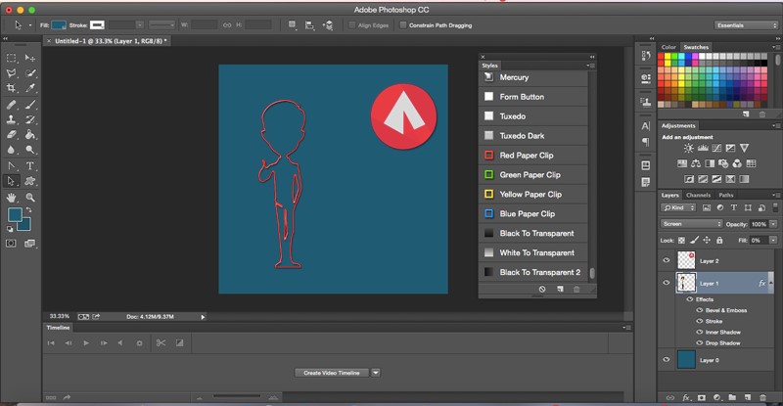Image resolution: width=783 pixels, height=406 pixels.
Task: Hide Layer 1 visibility eye
Action: [x=667, y=283]
